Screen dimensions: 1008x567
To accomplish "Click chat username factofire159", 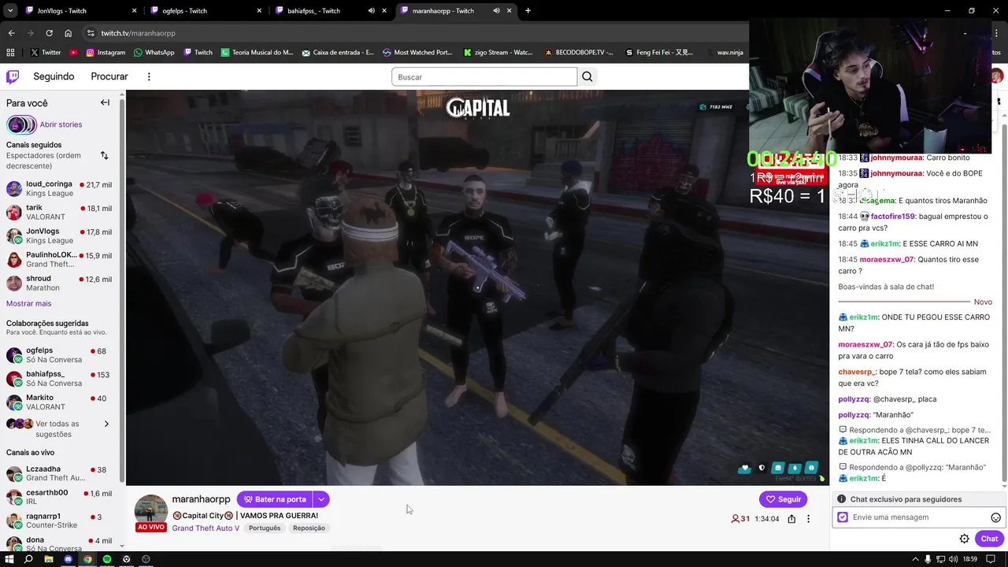I will tap(893, 217).
